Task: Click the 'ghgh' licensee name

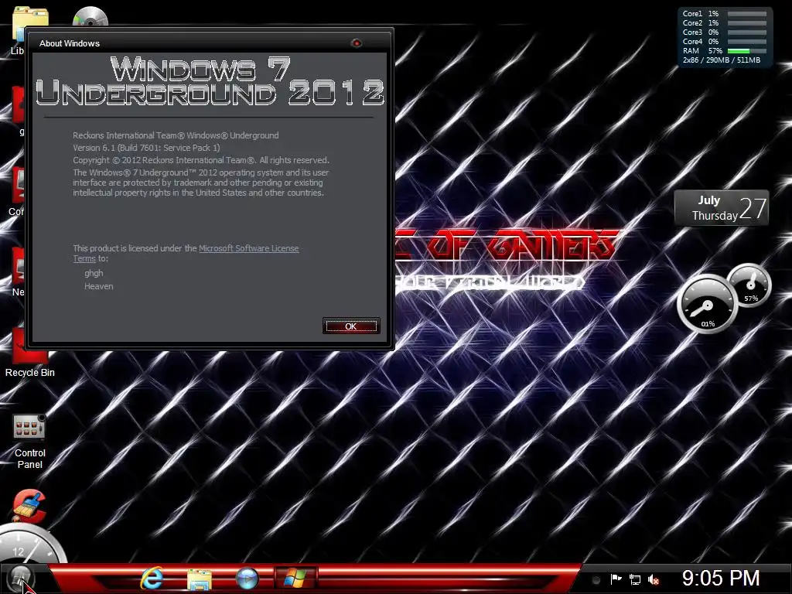Action: click(94, 273)
